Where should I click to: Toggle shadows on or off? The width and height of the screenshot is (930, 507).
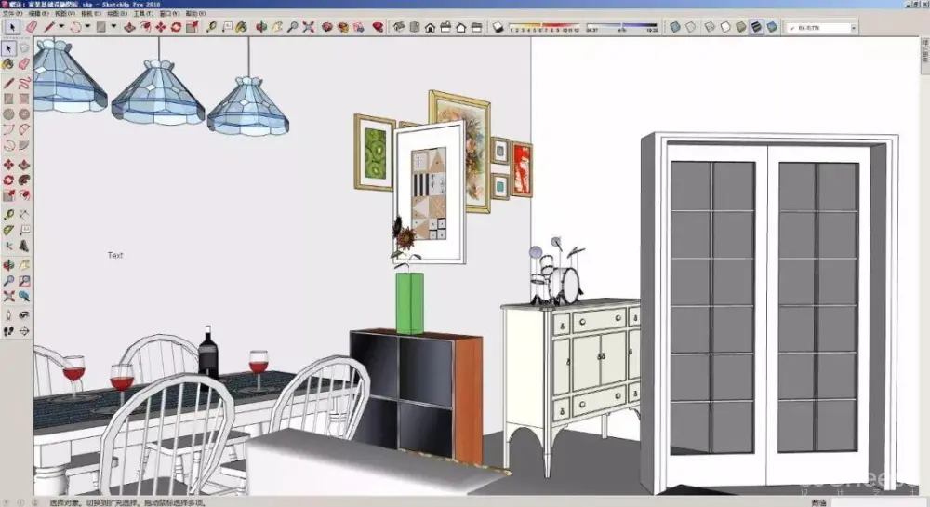coord(498,27)
